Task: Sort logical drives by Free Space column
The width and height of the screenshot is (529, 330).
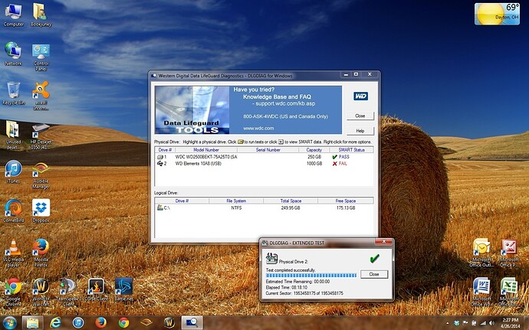Action: [x=346, y=201]
